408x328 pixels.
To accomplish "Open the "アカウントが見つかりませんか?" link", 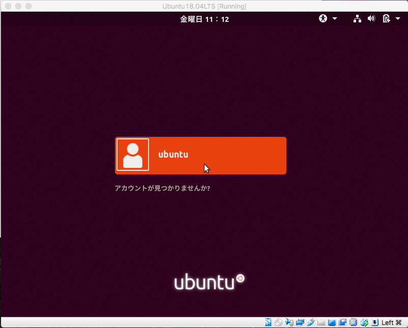I will [x=162, y=188].
